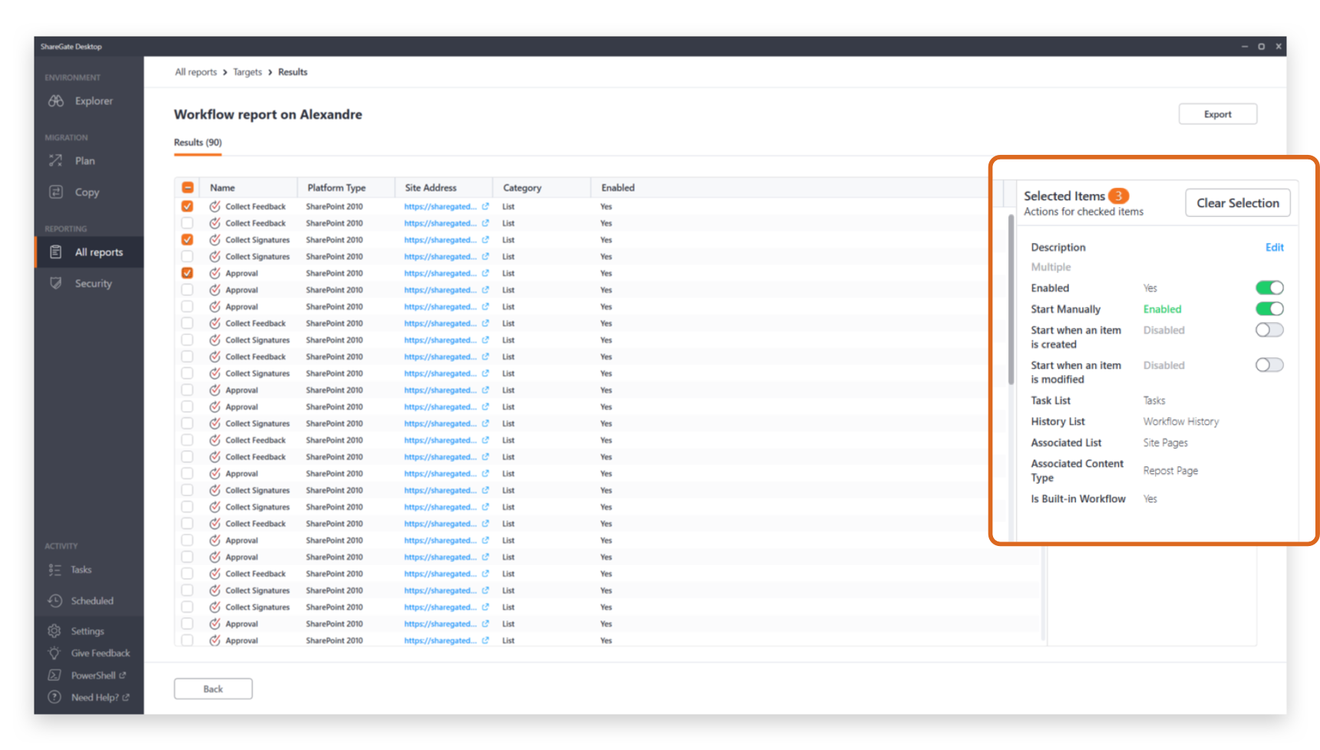Open the last row's sharegated site link

tap(440, 640)
